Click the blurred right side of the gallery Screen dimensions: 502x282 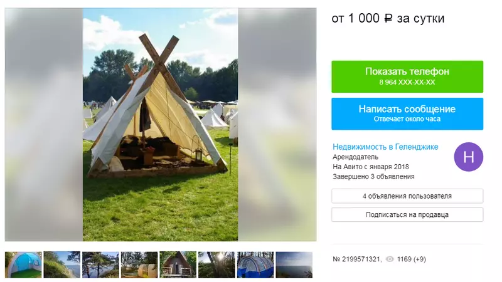(x=277, y=125)
